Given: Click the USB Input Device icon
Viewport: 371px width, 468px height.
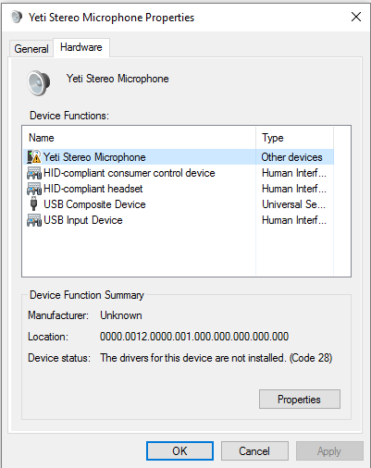Looking at the screenshot, I should coord(34,220).
